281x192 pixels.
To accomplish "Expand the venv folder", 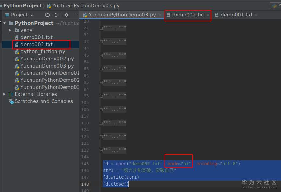I will click(x=10, y=30).
